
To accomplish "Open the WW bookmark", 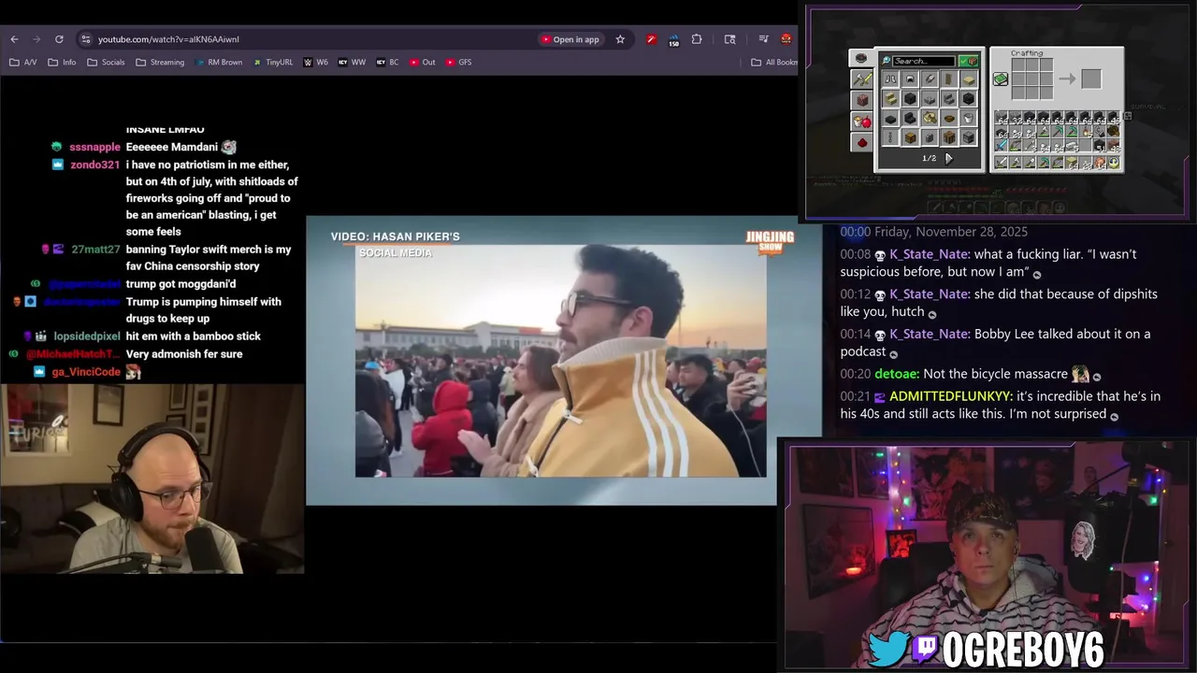I will click(x=352, y=63).
